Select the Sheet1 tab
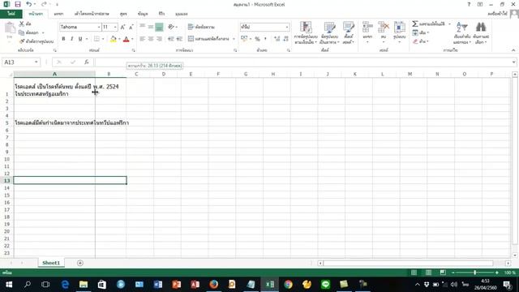This screenshot has width=519, height=292. click(x=51, y=263)
